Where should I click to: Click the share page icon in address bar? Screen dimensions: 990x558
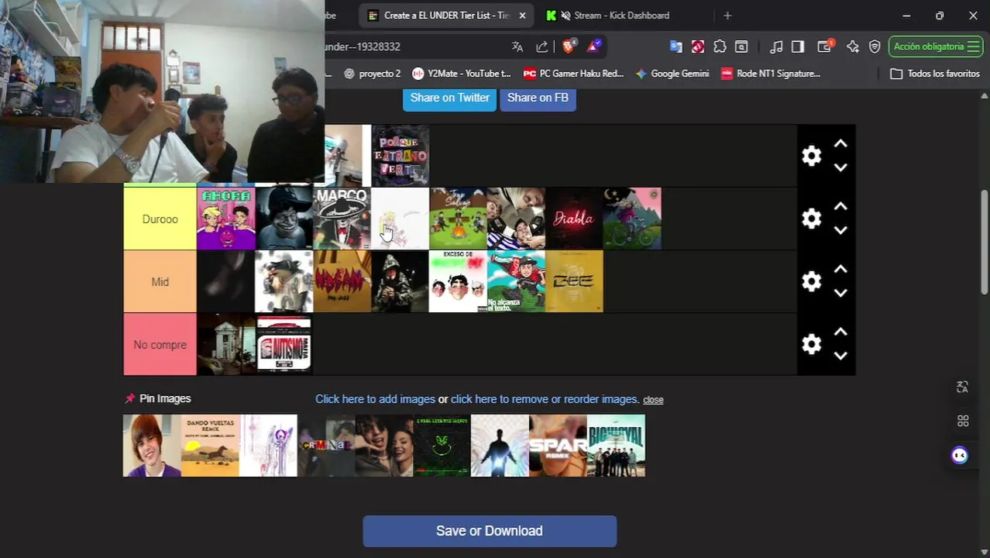[x=541, y=46]
